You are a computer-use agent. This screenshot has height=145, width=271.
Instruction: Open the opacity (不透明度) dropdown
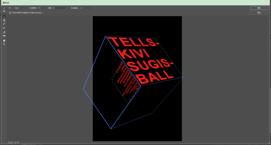coord(42,8)
